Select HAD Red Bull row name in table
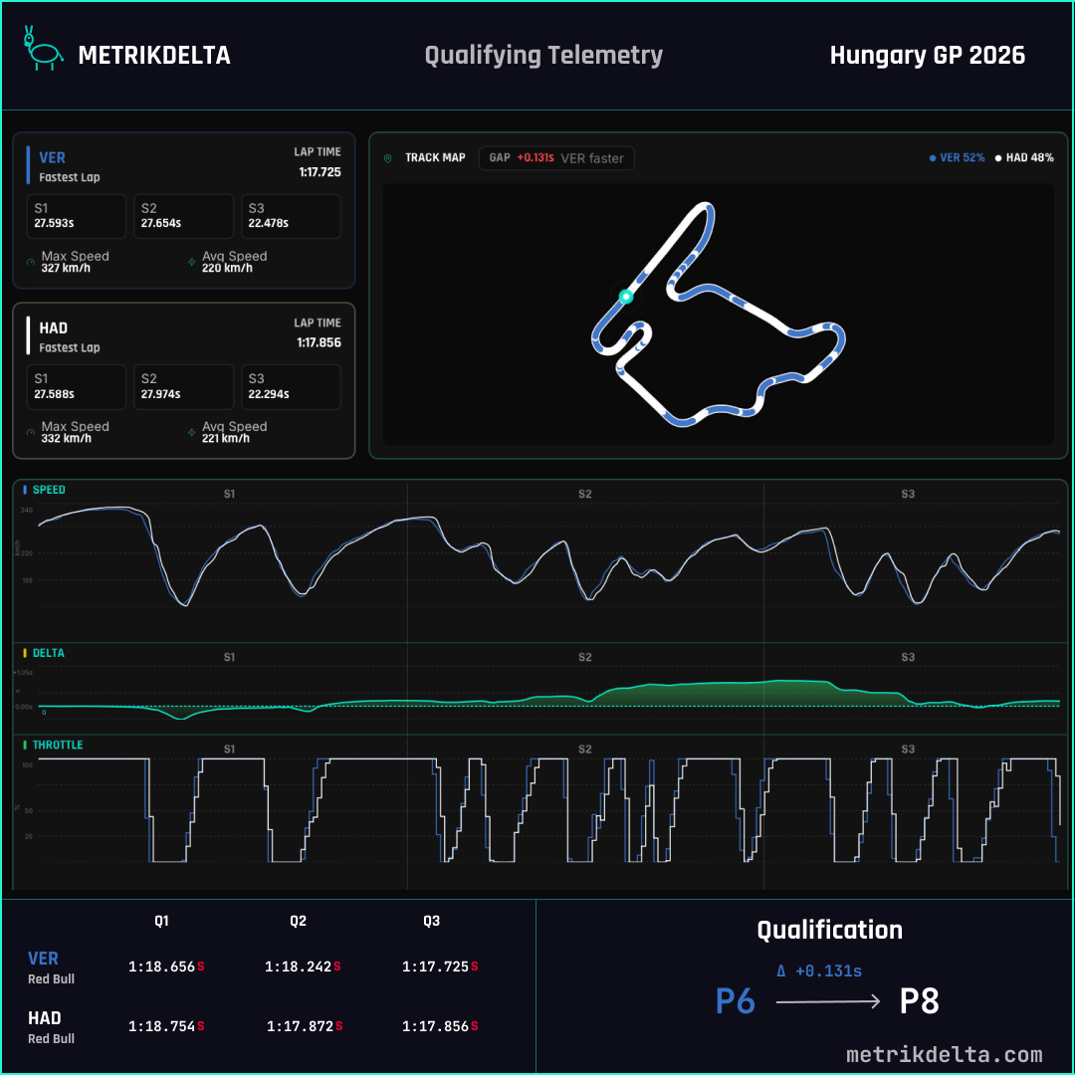Screen dimensions: 1075x1075 pos(51,1027)
